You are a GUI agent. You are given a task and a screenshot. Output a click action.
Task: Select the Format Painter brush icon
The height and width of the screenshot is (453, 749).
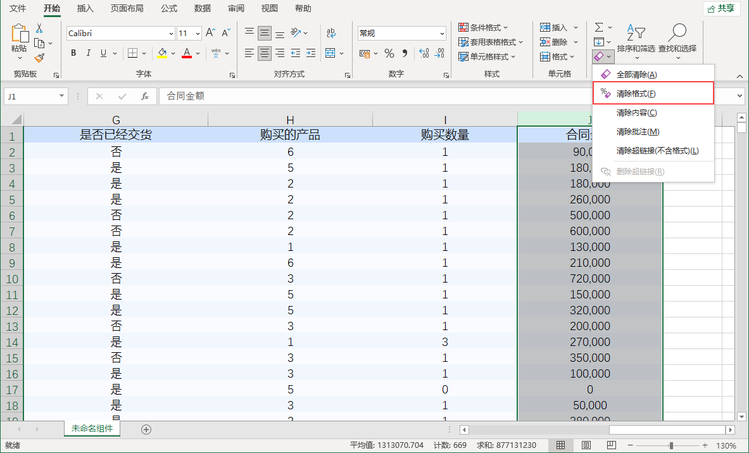tap(40, 58)
